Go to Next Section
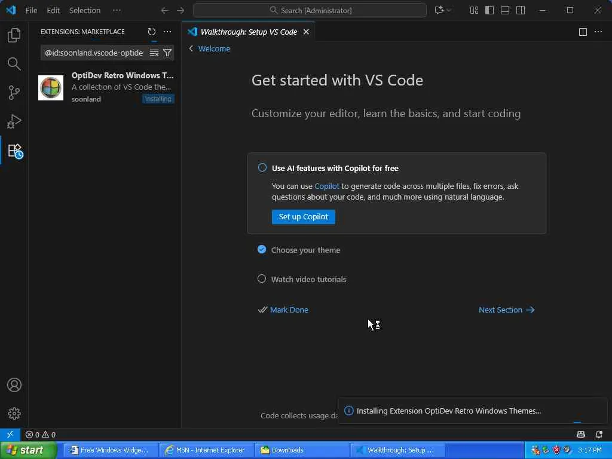 (506, 310)
